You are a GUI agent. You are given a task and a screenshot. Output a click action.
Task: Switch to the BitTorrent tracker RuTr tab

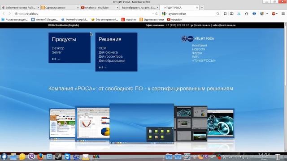click(x=20, y=8)
